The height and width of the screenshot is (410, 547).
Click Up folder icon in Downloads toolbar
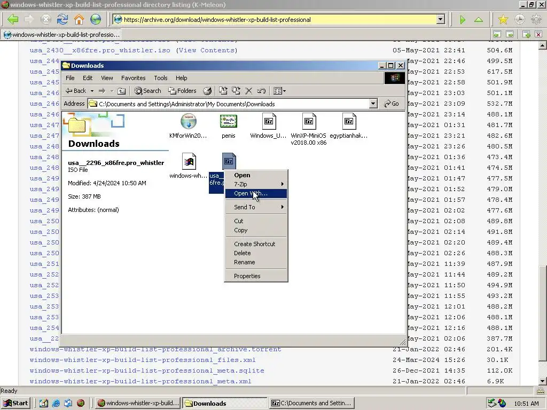pos(121,91)
